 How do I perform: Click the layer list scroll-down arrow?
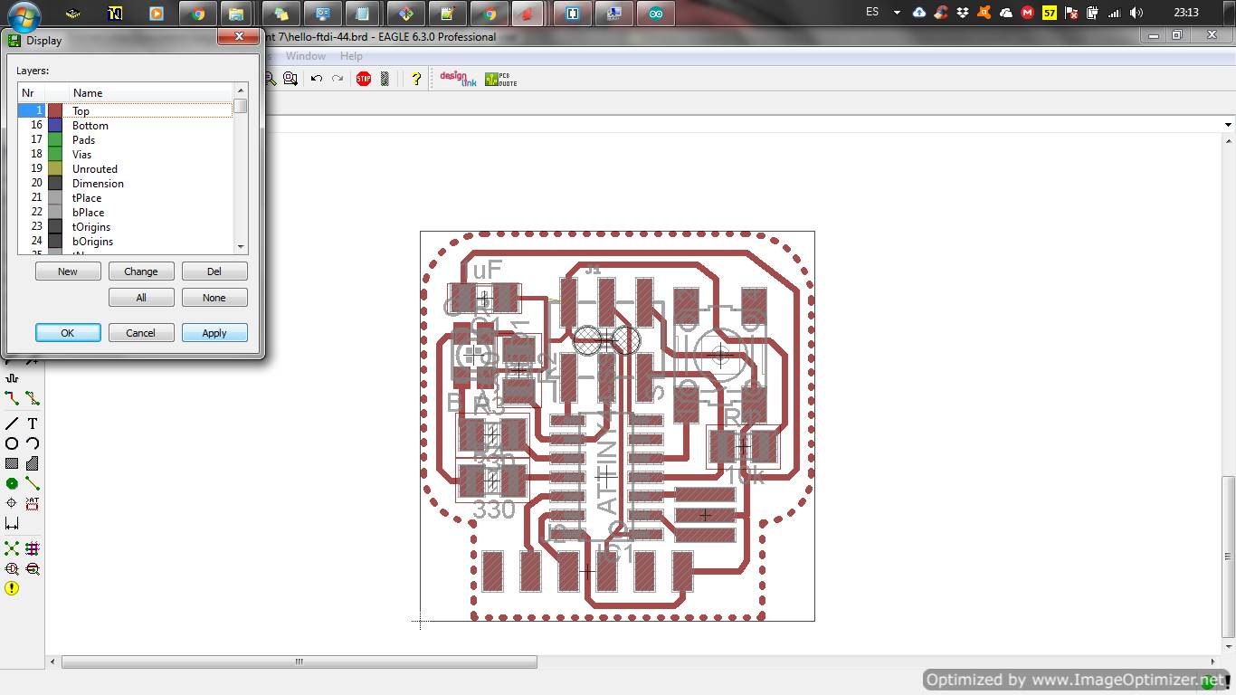(x=241, y=247)
